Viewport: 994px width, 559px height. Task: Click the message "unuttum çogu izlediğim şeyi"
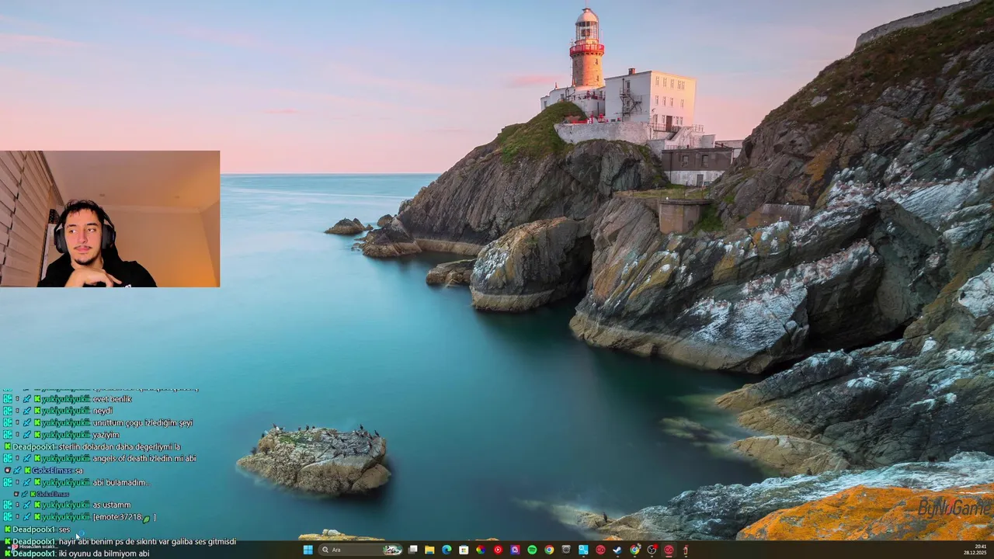[x=142, y=423]
